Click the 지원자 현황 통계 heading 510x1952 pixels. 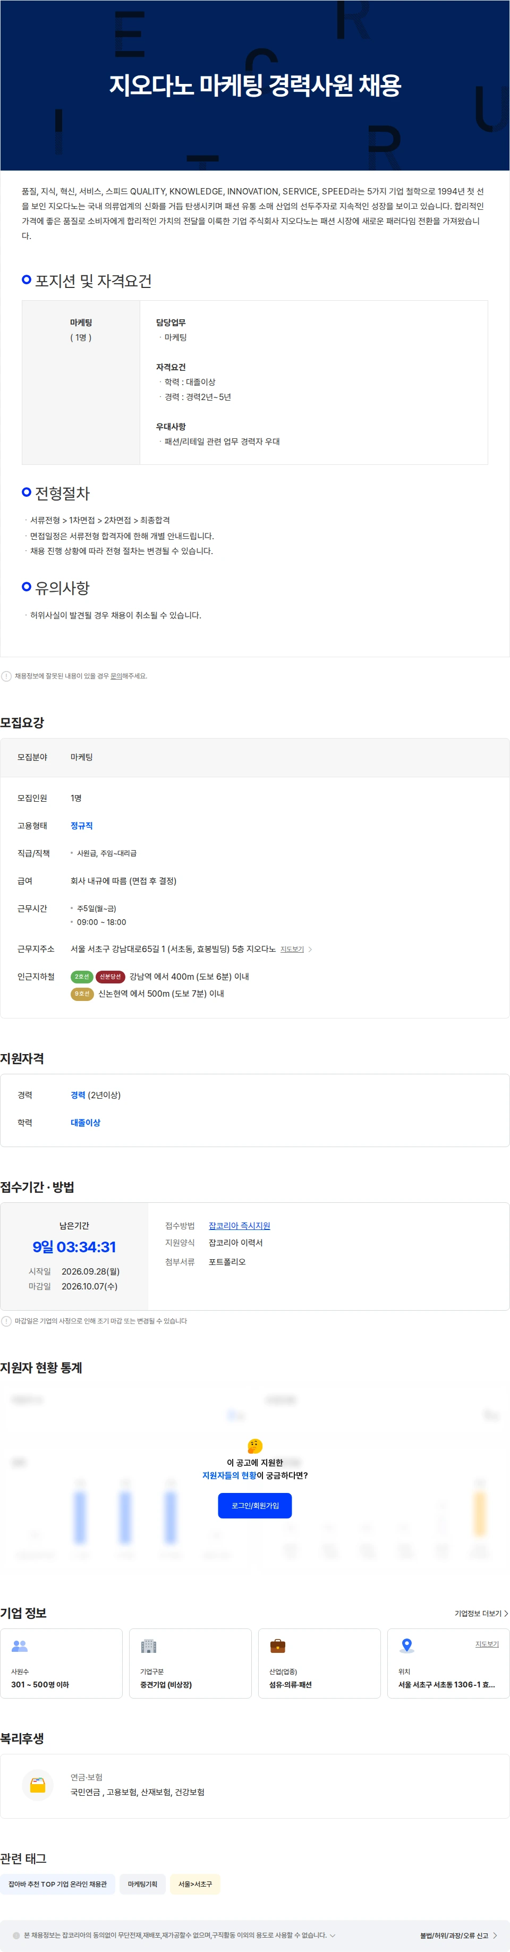pos(41,1368)
